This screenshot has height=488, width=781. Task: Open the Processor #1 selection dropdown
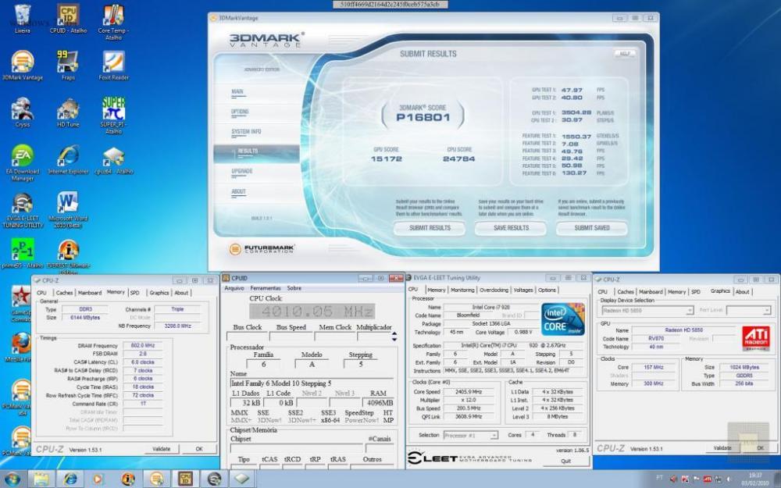[x=470, y=435]
